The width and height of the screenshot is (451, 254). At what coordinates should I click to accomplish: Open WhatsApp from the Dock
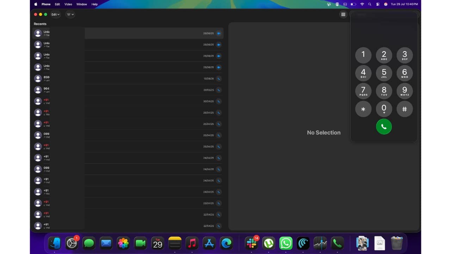tap(286, 243)
